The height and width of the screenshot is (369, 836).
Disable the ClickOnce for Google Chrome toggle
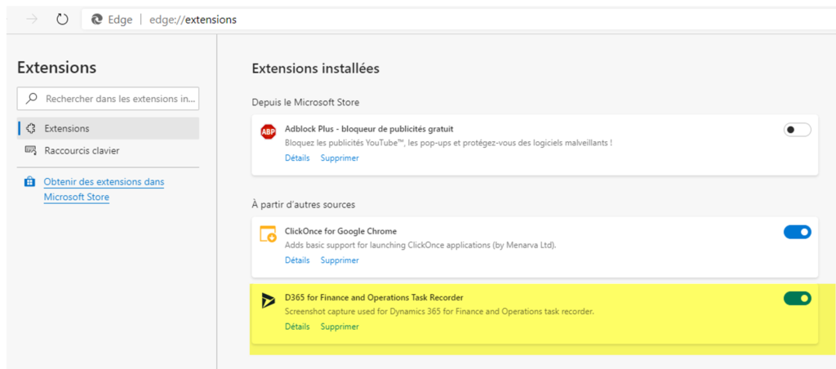coord(797,232)
